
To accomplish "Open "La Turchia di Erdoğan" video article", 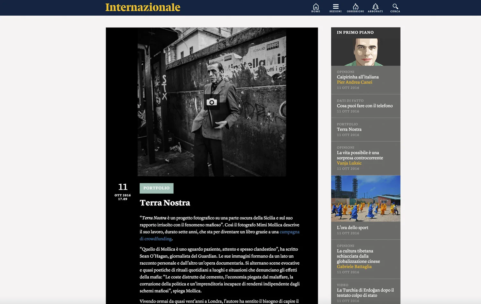I will 365,293.
